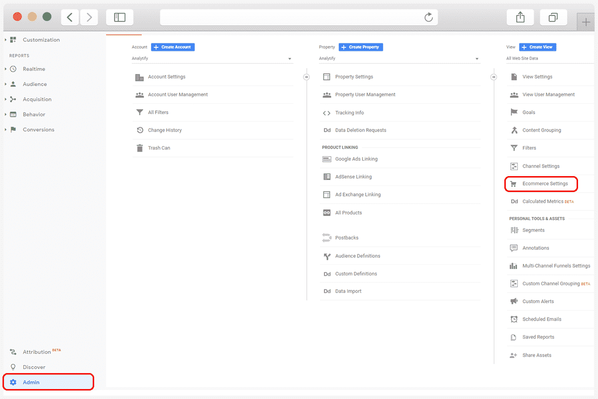Image resolution: width=598 pixels, height=399 pixels.
Task: Toggle the browser sidebar panel button
Action: click(120, 17)
